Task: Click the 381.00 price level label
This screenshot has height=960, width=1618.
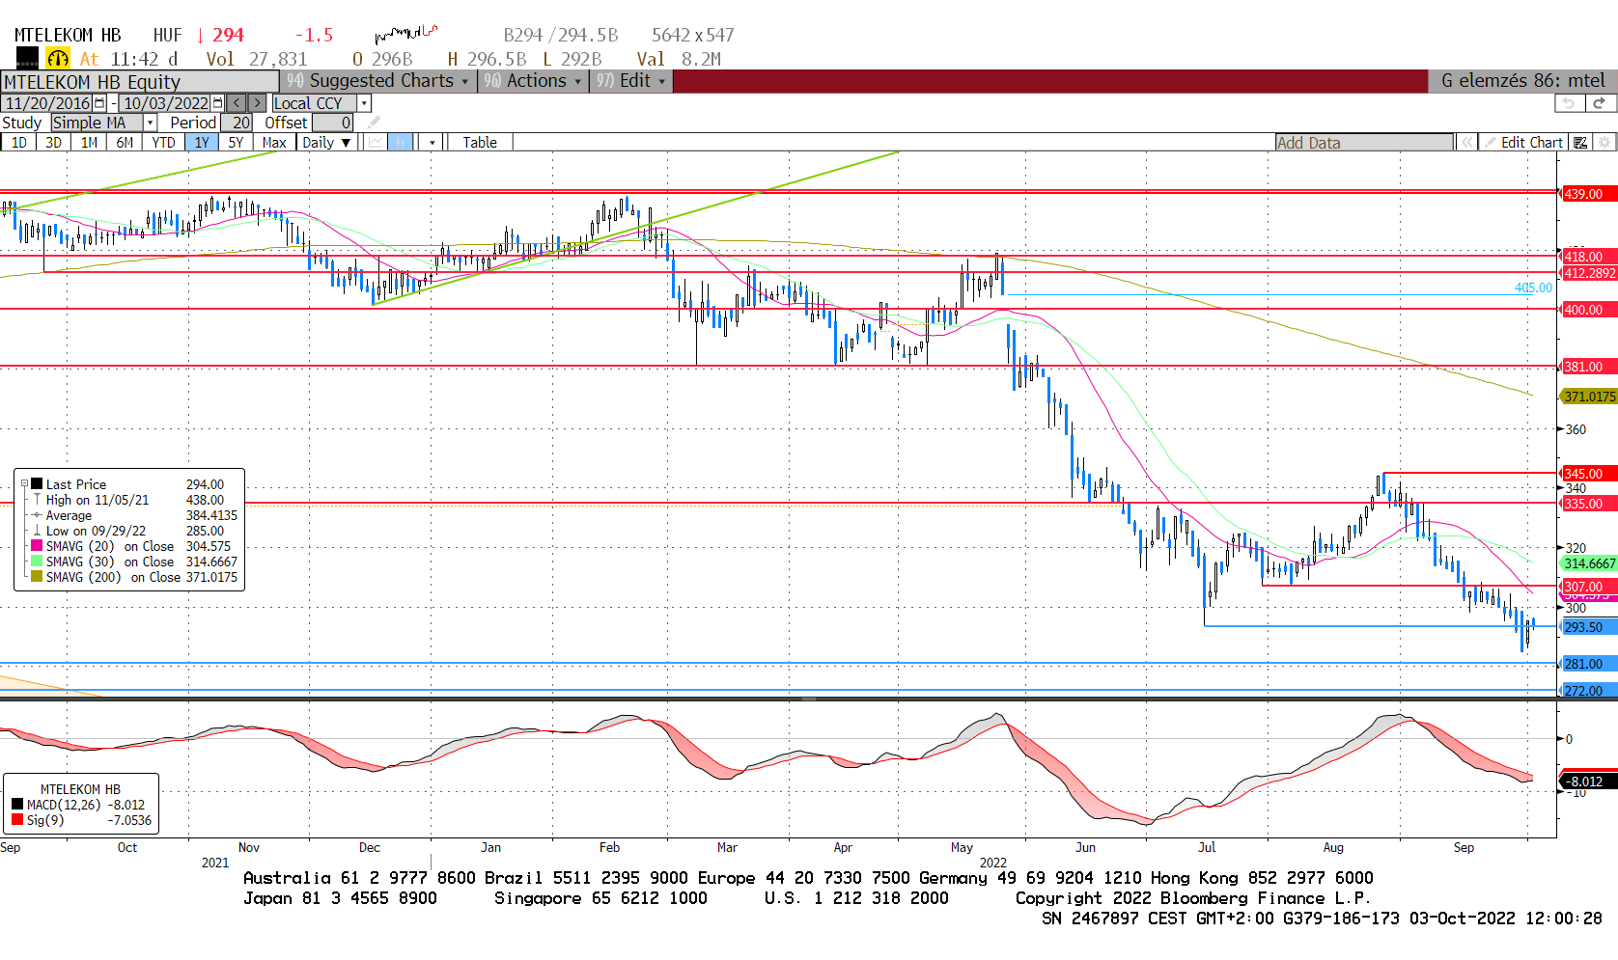Action: (x=1588, y=367)
